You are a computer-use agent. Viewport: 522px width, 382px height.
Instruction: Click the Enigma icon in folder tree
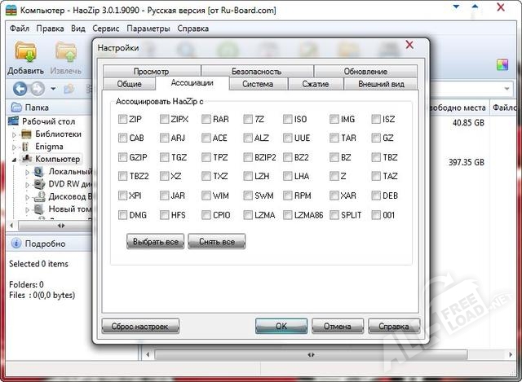(27, 147)
